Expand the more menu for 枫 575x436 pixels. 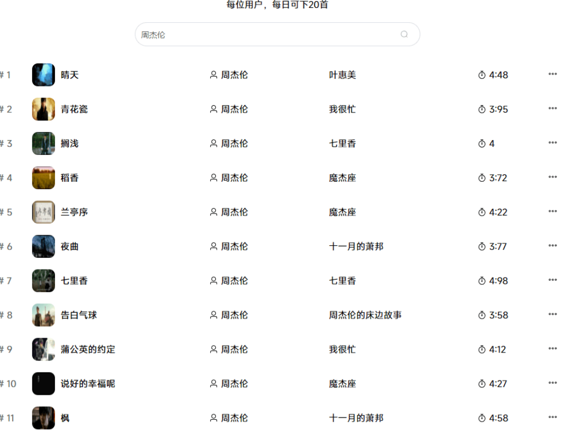pos(552,418)
